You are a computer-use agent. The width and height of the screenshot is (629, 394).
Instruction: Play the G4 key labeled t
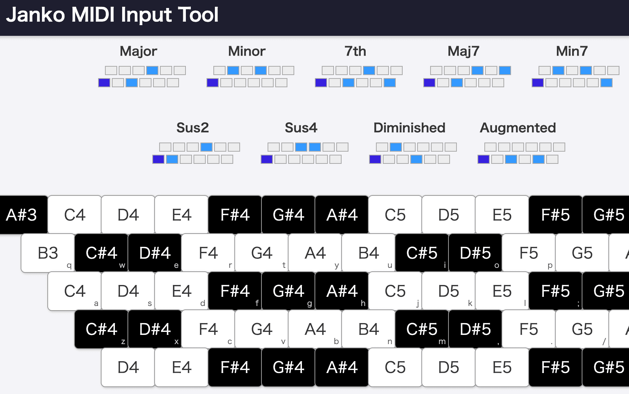point(261,253)
